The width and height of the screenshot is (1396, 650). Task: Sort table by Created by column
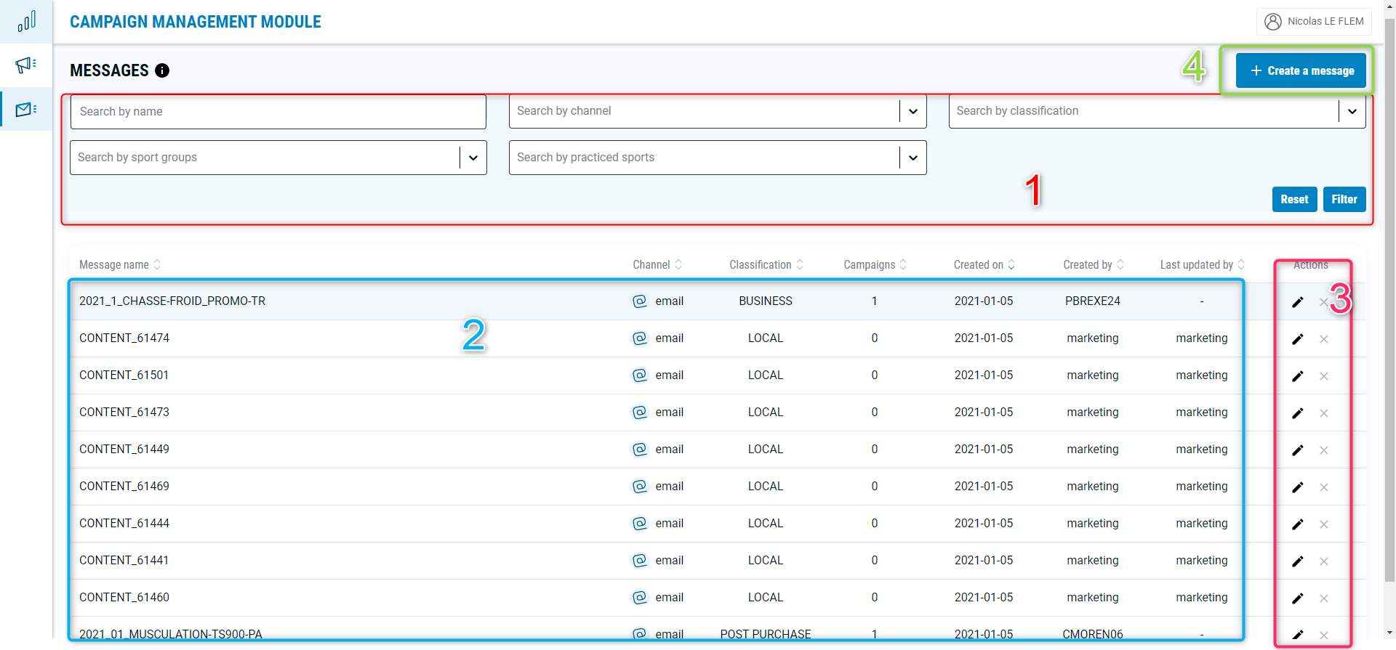[1094, 265]
